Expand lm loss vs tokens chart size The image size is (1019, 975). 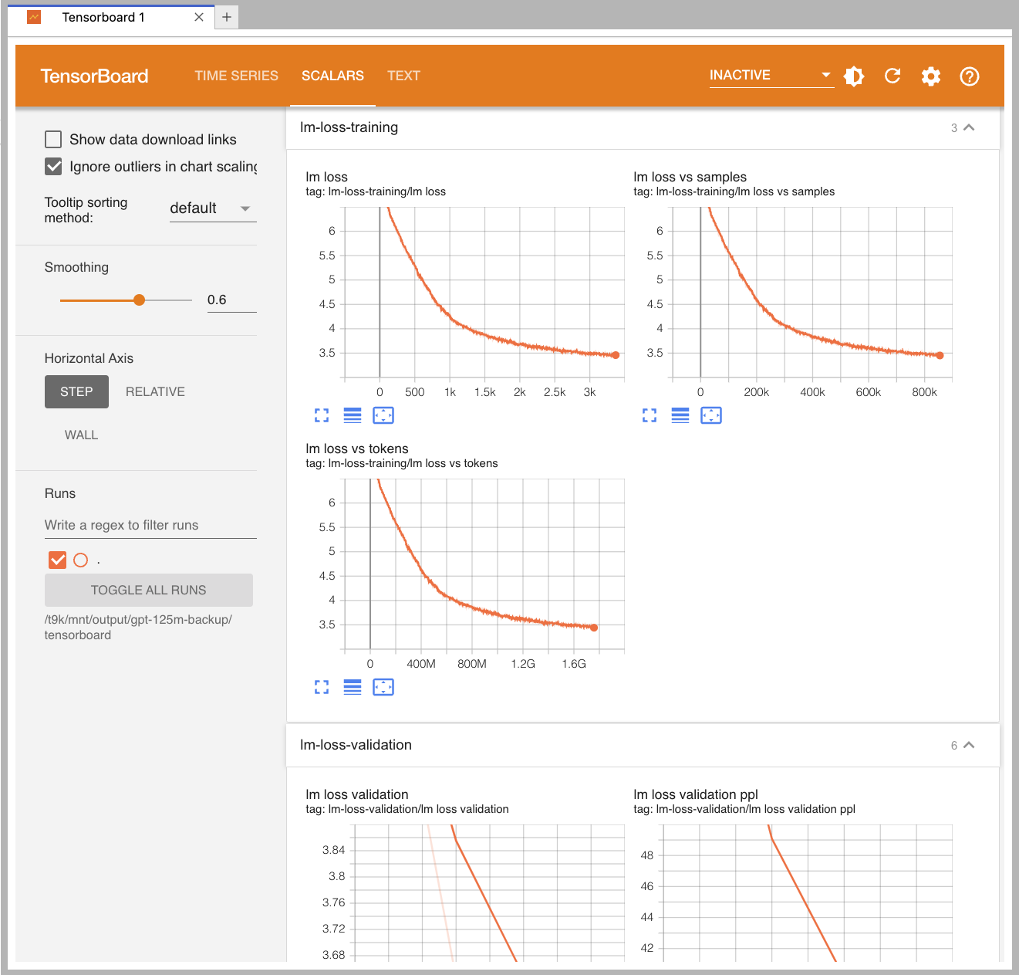[322, 687]
